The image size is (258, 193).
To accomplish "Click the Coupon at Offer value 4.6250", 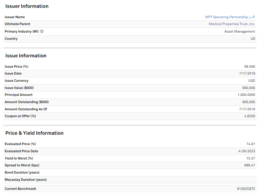I will tap(250, 116).
